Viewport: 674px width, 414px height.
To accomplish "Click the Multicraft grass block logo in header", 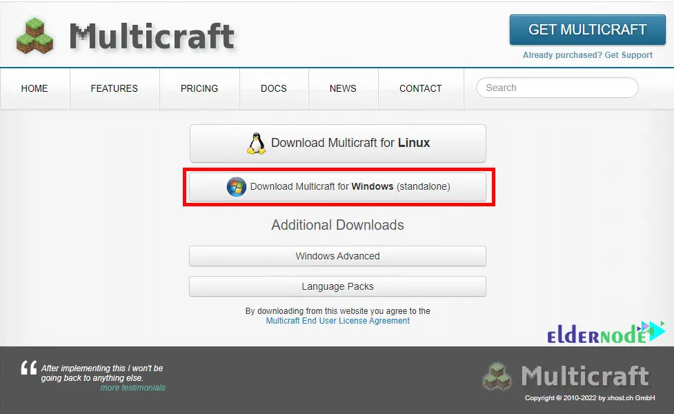I will [34, 36].
